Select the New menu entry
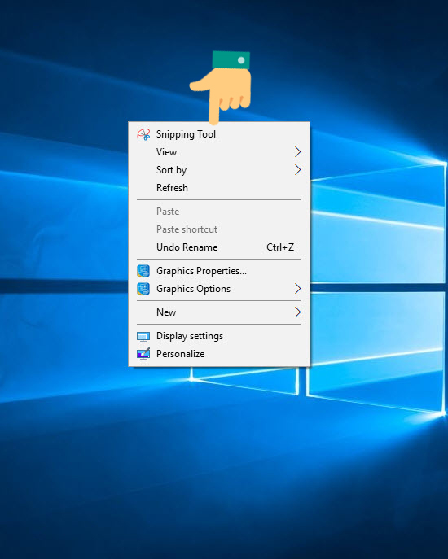448x559 pixels. pyautogui.click(x=219, y=312)
